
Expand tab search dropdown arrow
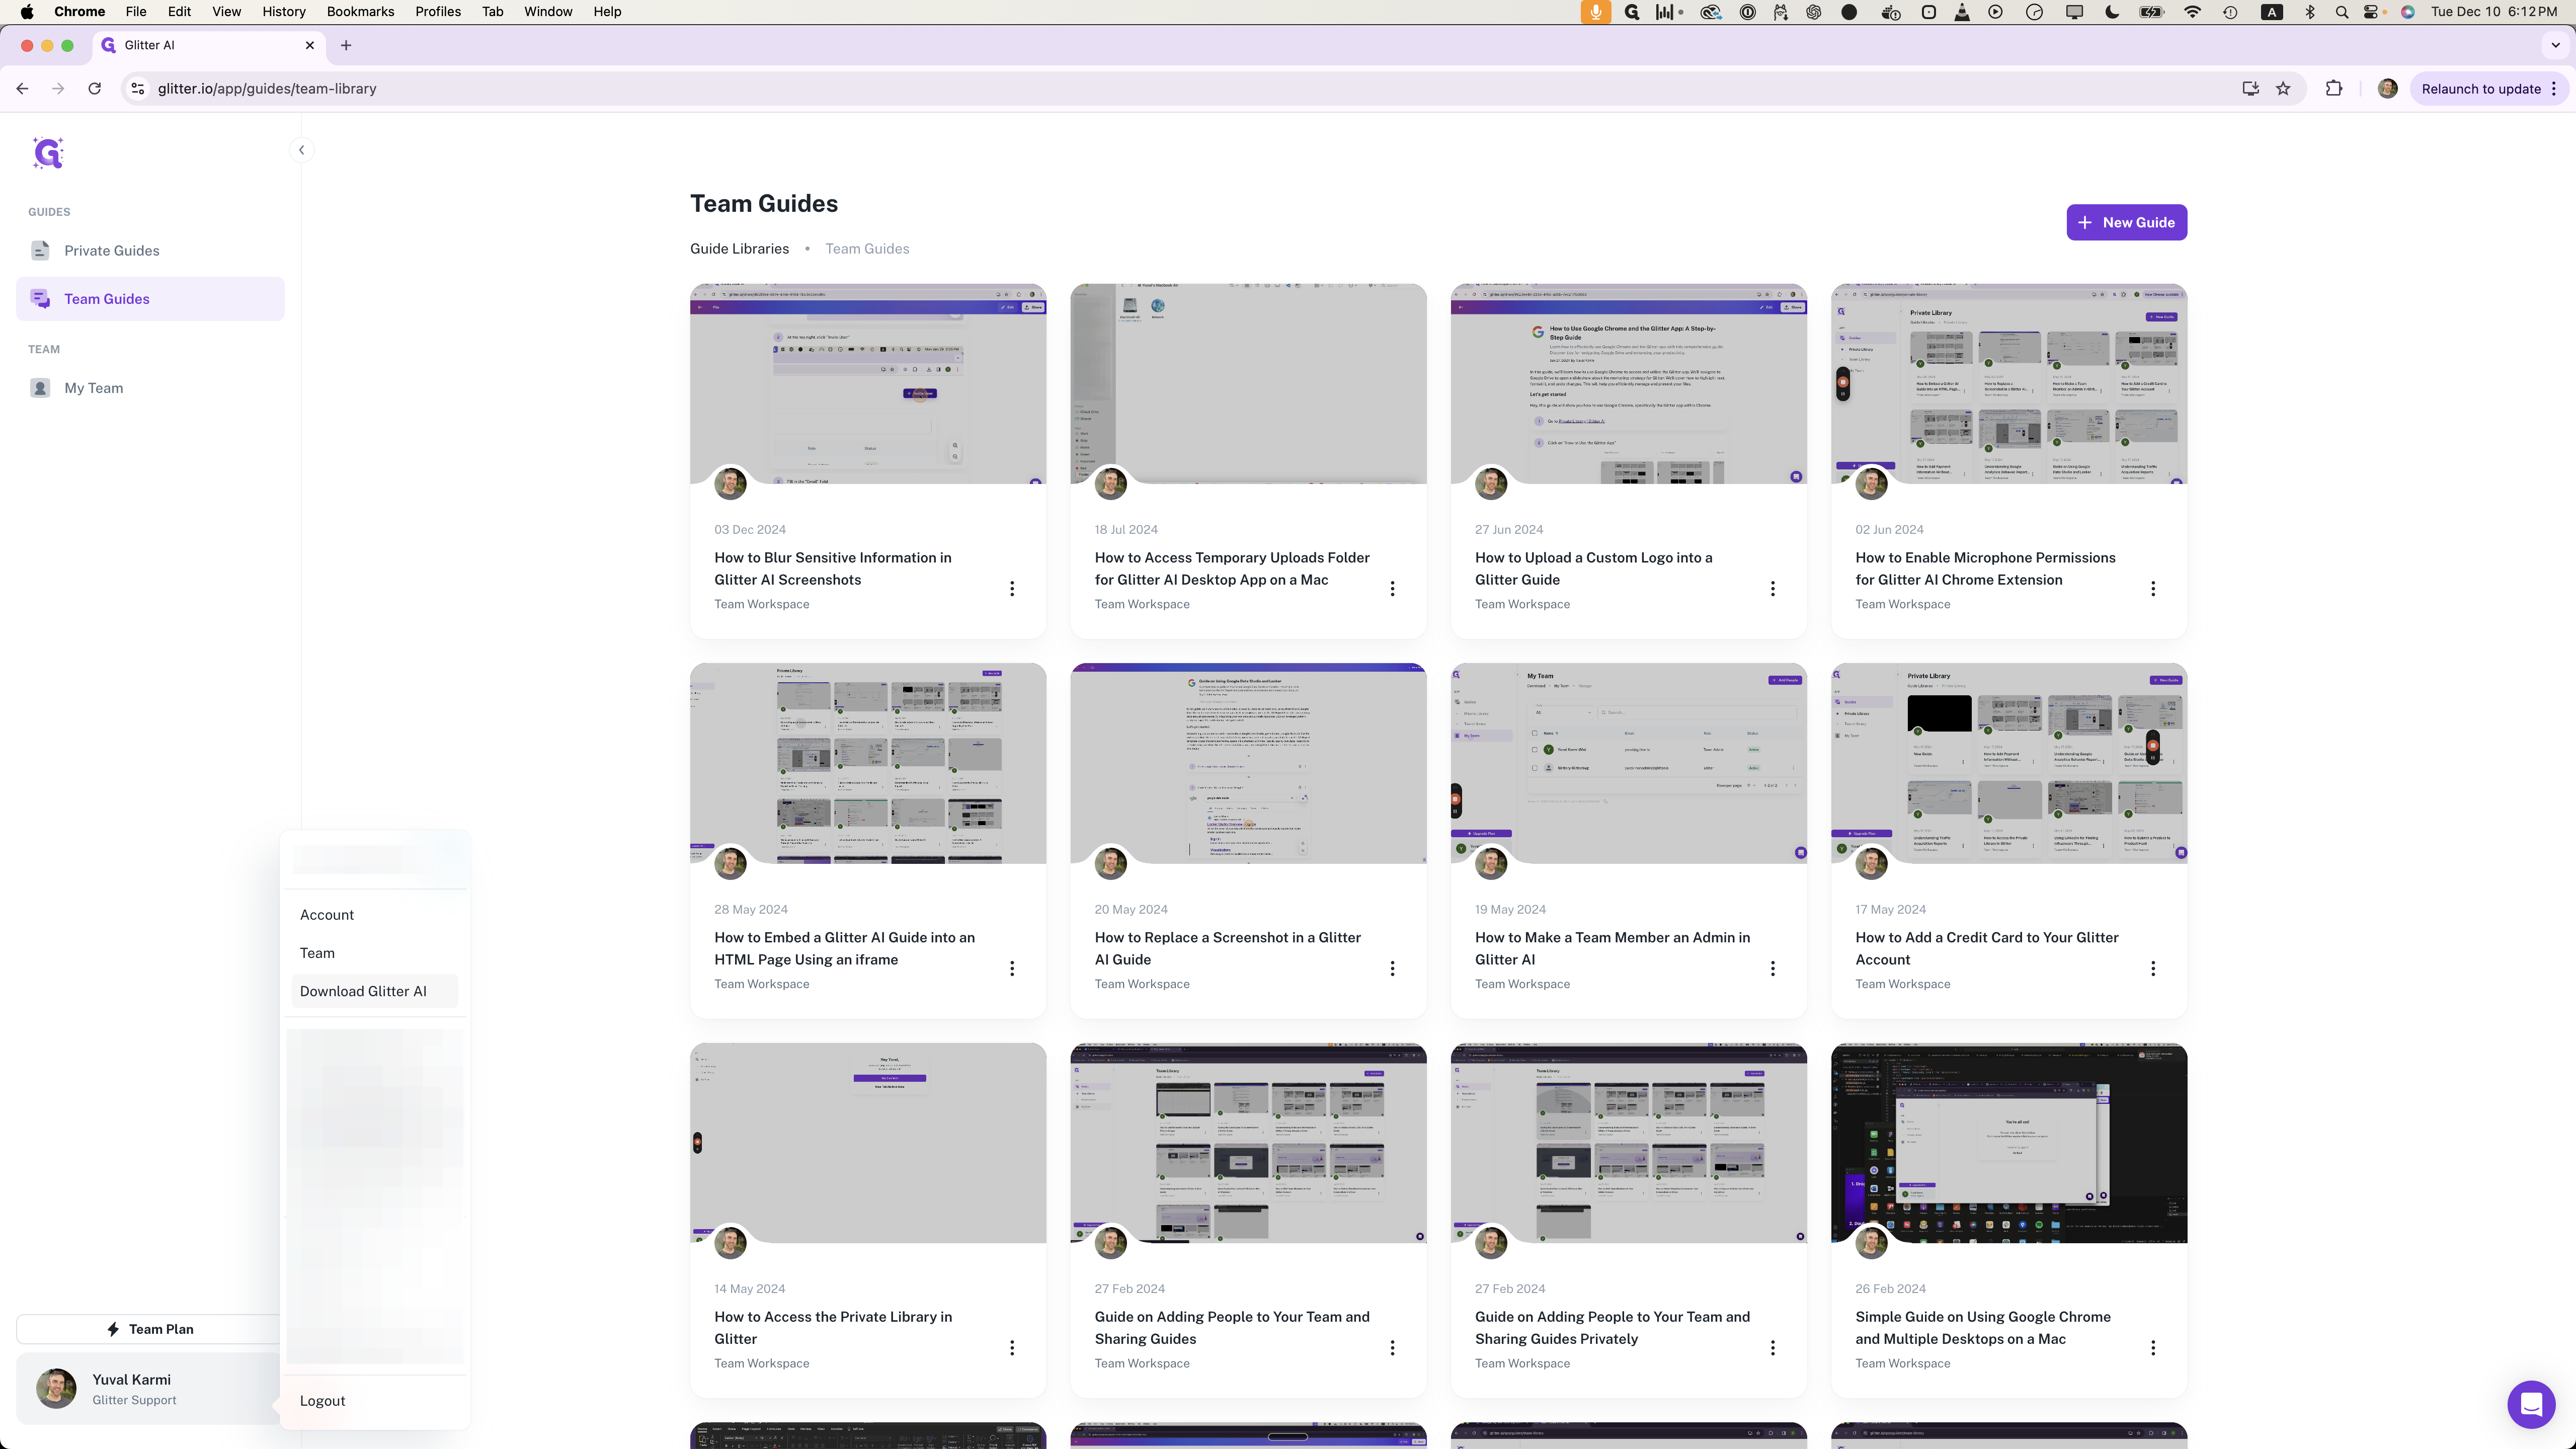(x=2556, y=45)
